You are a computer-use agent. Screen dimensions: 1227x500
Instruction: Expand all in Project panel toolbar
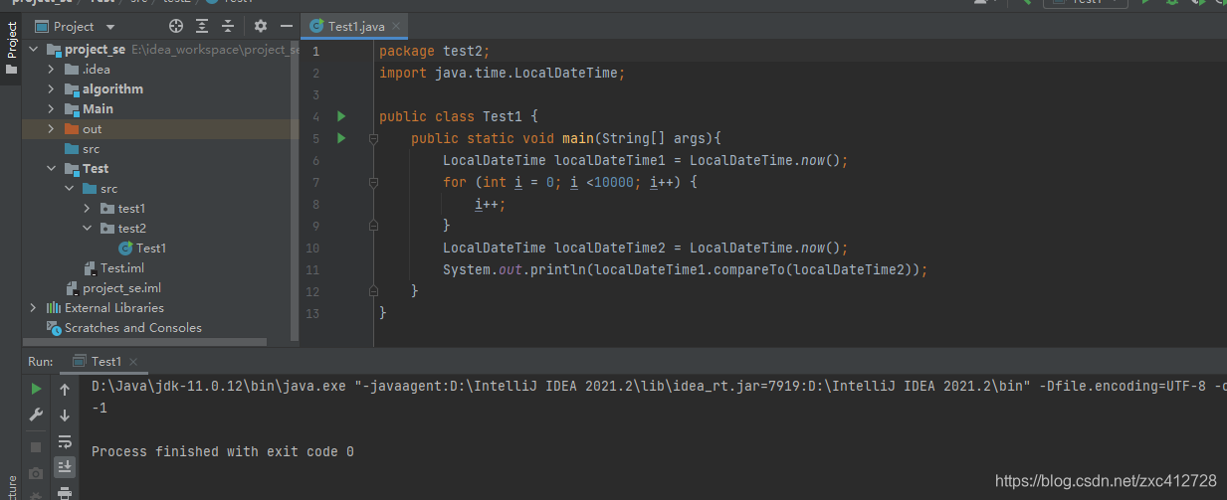(x=202, y=26)
